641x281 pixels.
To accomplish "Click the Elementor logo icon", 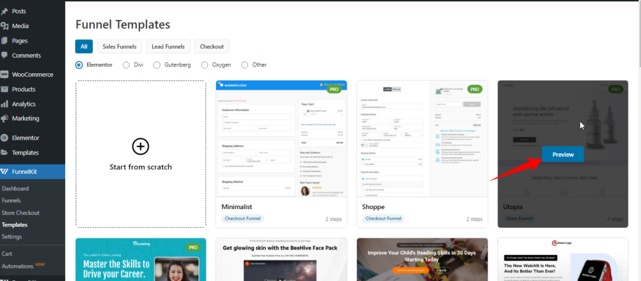I will (x=4, y=138).
